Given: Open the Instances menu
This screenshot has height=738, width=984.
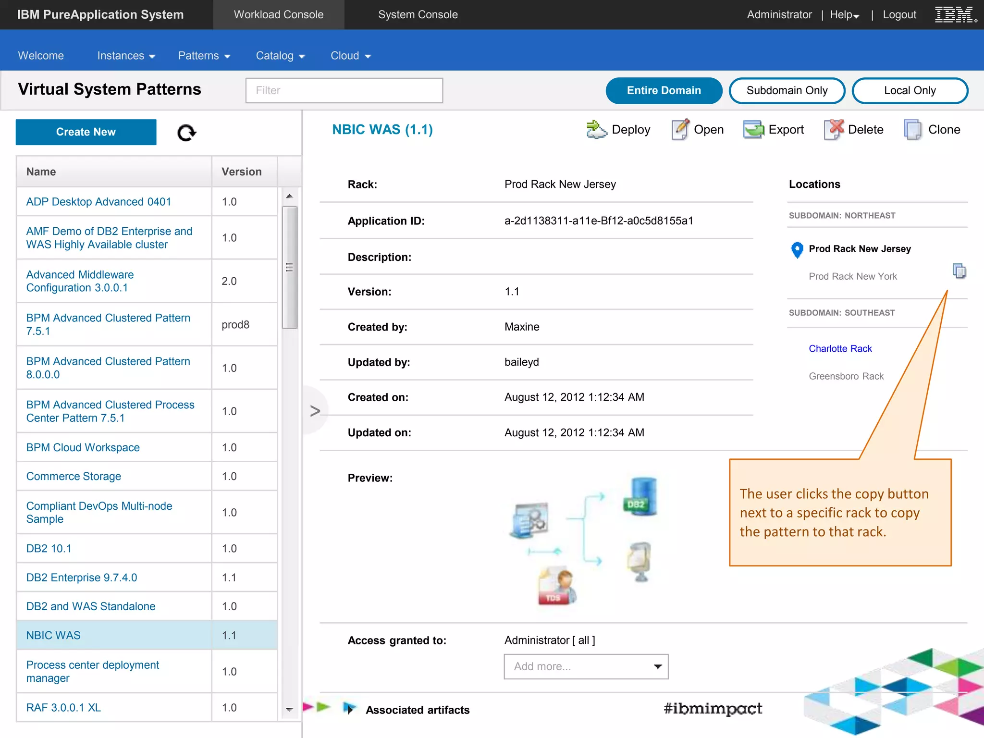Looking at the screenshot, I should tap(126, 56).
